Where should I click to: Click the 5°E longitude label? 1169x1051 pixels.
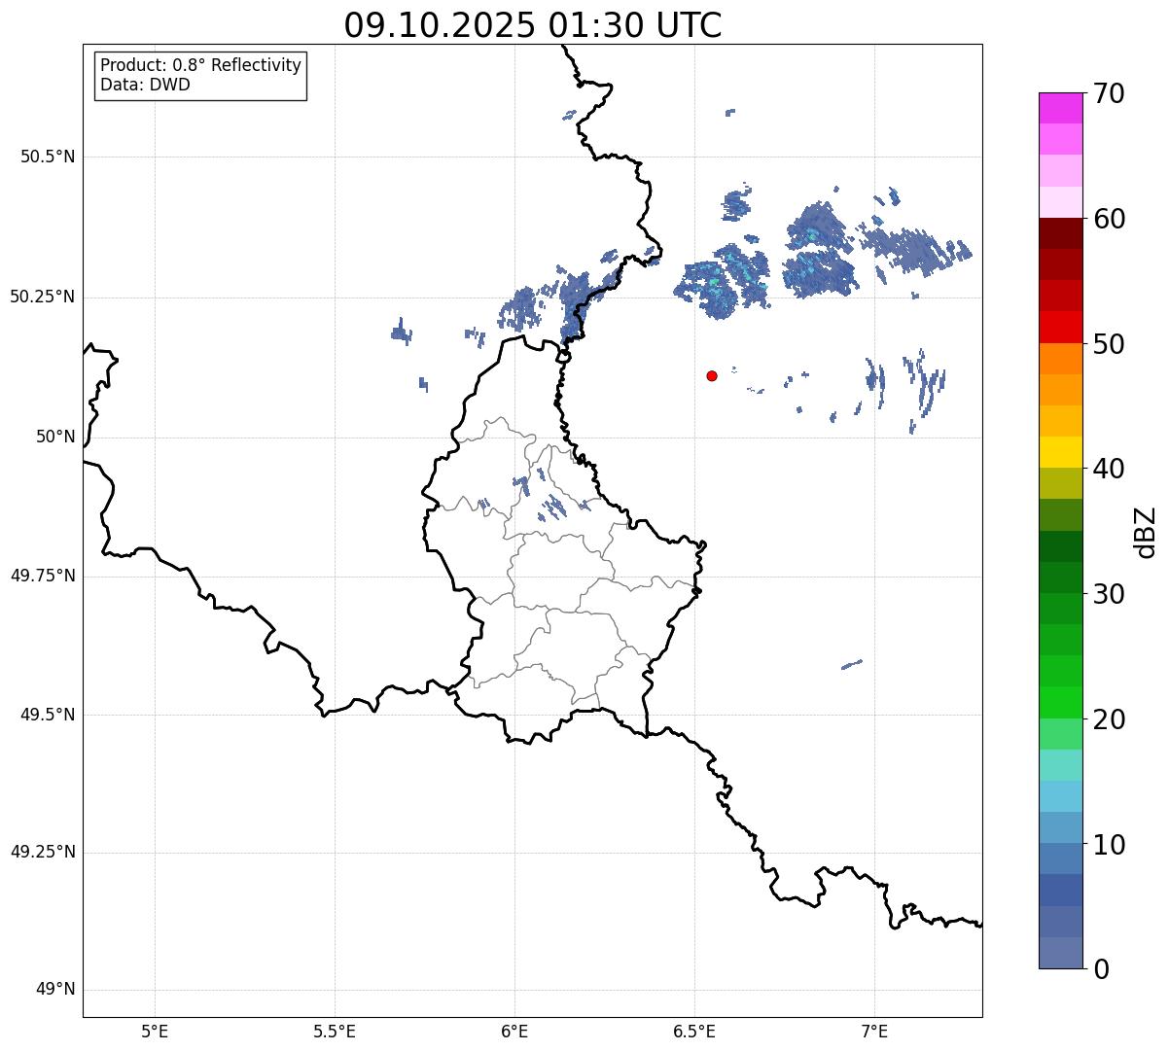[x=155, y=1031]
